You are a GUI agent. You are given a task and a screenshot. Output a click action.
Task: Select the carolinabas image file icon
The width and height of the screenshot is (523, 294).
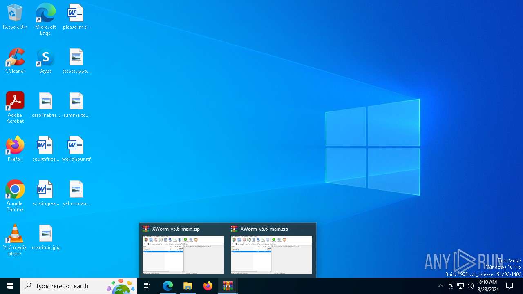coord(45,105)
